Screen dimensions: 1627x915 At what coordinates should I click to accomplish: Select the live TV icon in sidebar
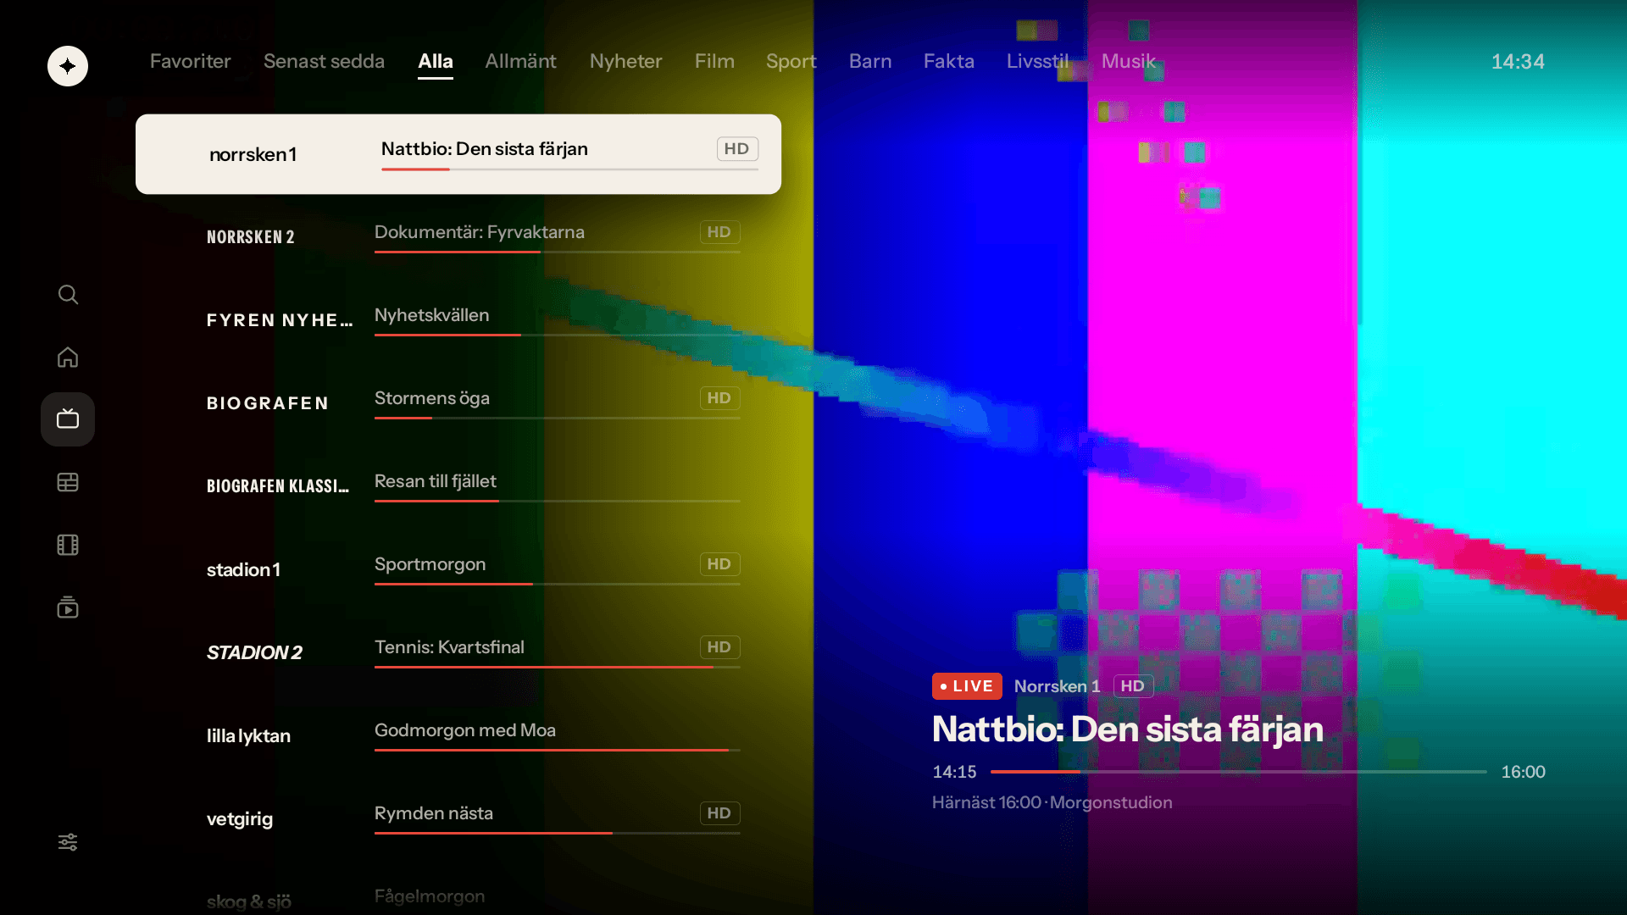68,419
